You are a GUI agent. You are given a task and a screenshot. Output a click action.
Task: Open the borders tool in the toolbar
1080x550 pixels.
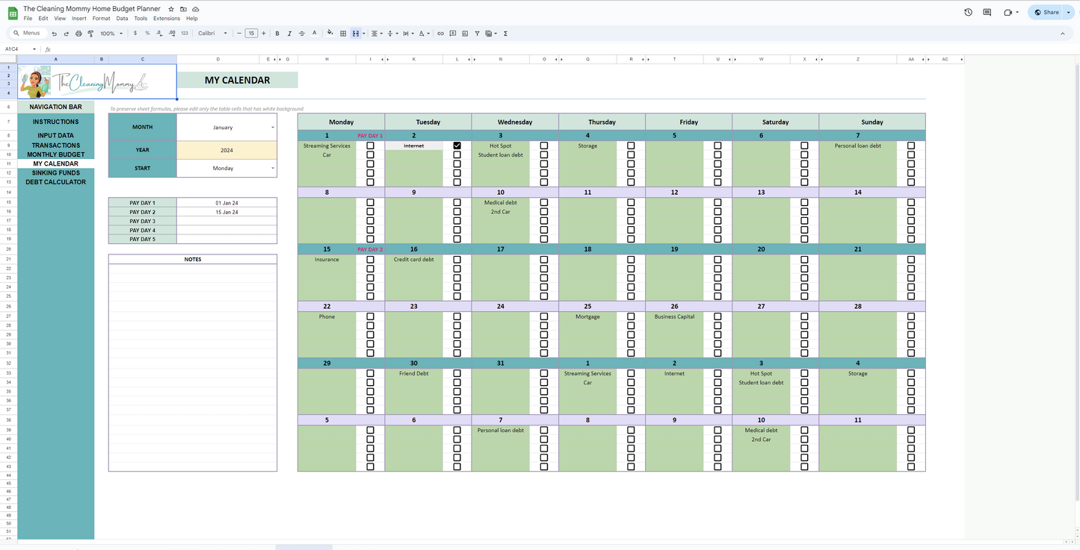click(343, 34)
